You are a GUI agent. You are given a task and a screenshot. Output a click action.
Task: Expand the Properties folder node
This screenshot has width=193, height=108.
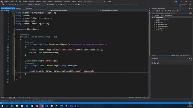tap(154, 23)
